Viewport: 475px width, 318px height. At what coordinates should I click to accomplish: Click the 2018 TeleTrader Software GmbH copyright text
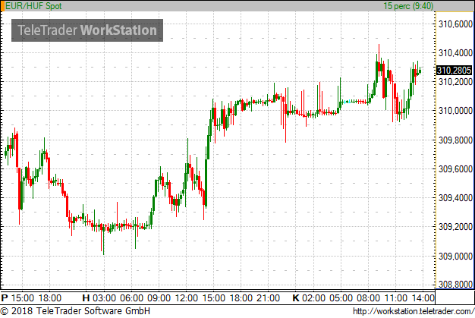click(x=75, y=311)
